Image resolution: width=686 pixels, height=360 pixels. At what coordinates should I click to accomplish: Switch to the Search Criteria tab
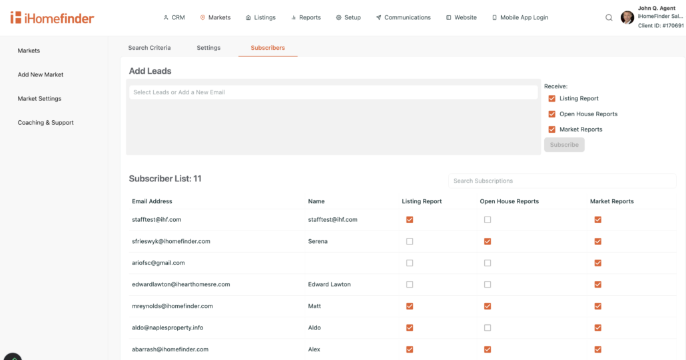pos(149,48)
